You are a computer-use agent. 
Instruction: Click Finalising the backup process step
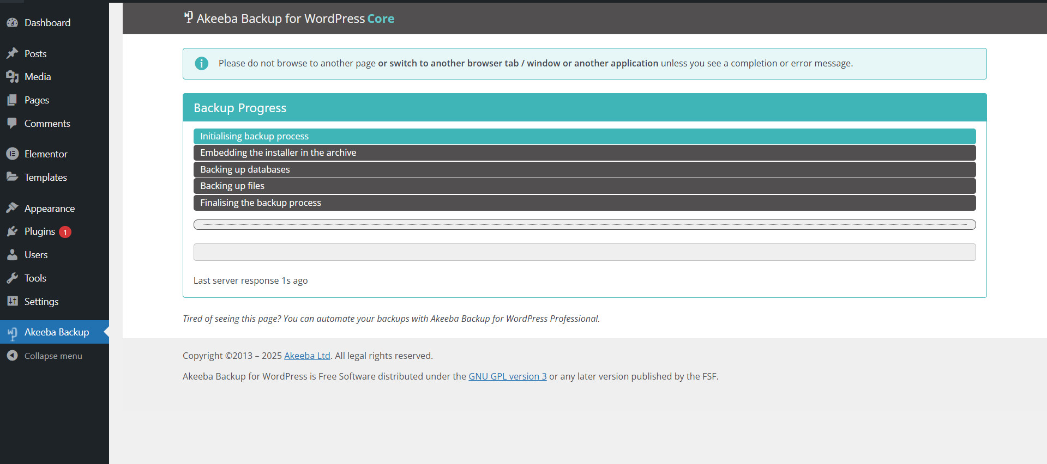click(585, 203)
